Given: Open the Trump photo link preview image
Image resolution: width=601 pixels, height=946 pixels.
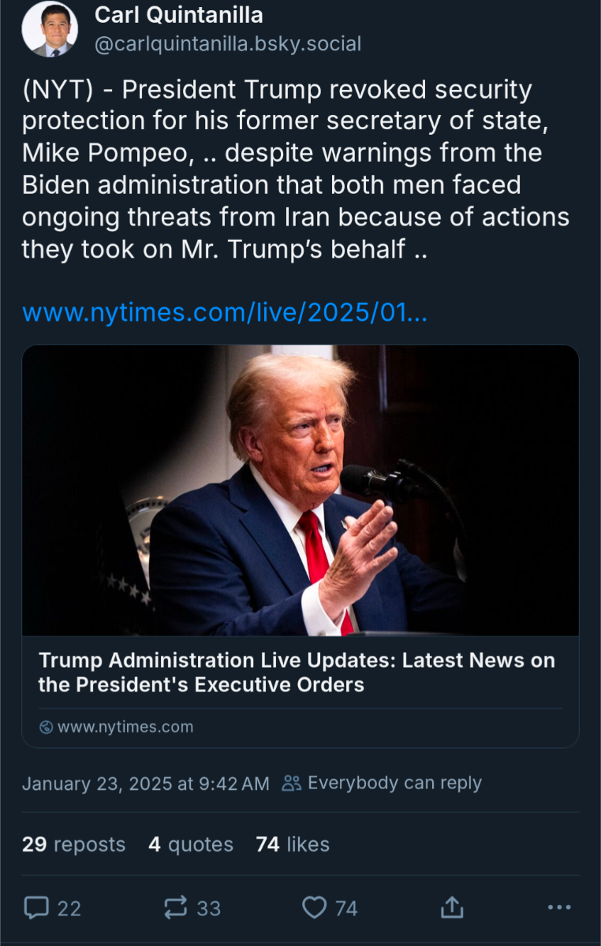Looking at the screenshot, I should tap(300, 490).
